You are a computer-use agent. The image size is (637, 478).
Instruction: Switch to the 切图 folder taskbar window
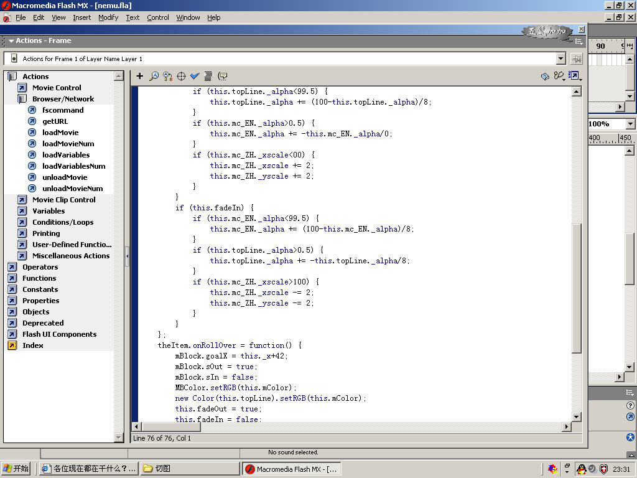click(x=190, y=469)
